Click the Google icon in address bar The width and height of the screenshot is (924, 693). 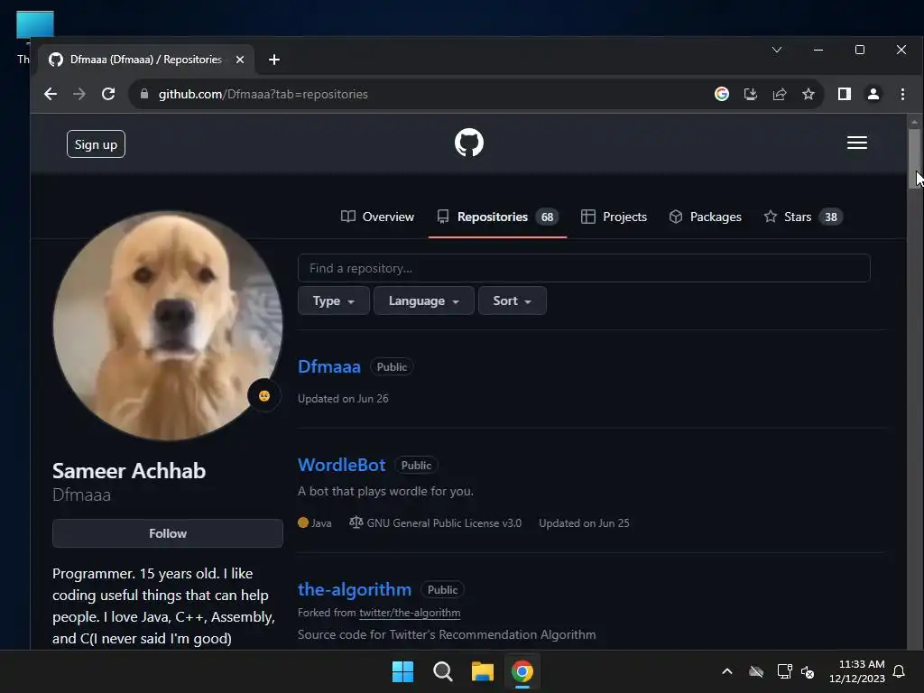click(x=721, y=94)
